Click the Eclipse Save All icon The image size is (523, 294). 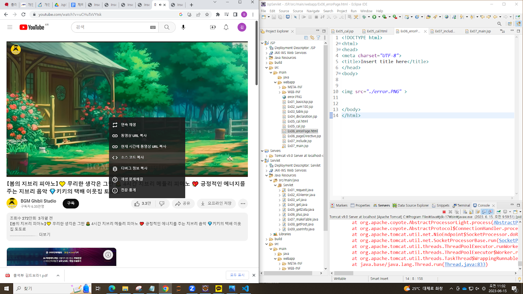280,17
